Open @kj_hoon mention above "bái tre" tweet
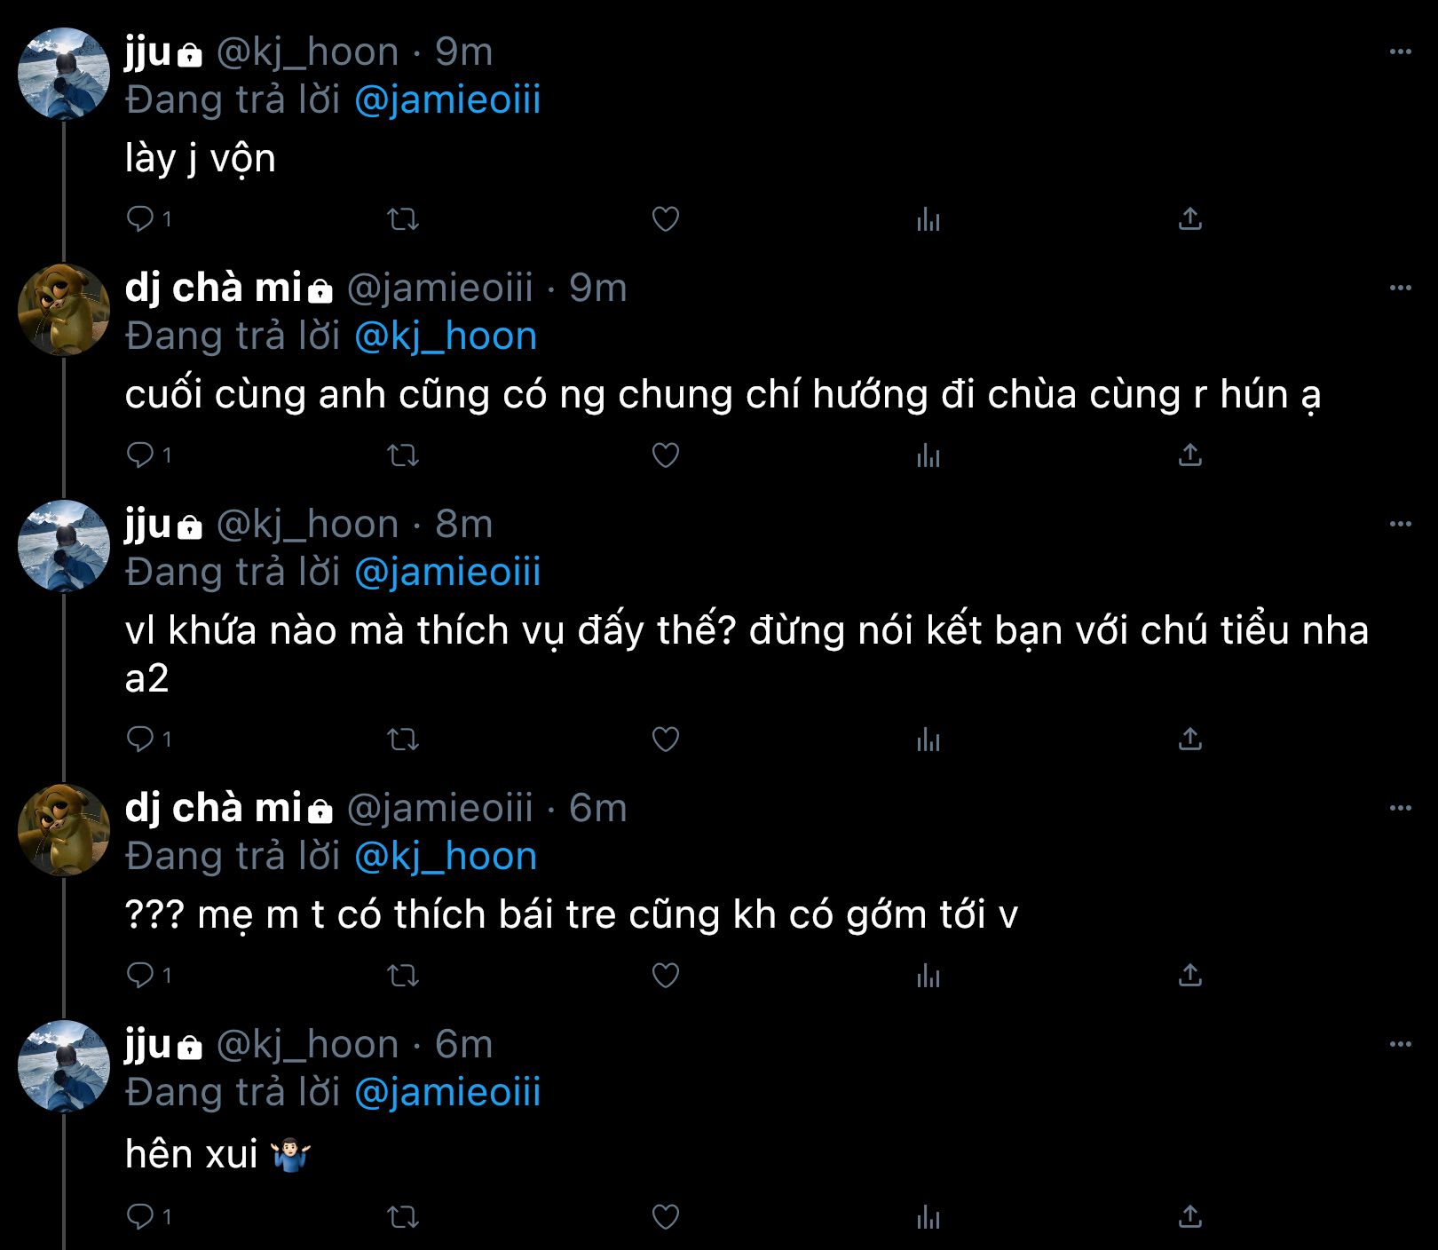Viewport: 1438px width, 1250px height. [x=446, y=856]
